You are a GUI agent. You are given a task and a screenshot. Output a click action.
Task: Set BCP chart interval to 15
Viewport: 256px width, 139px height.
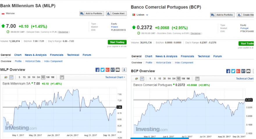click(159, 79)
